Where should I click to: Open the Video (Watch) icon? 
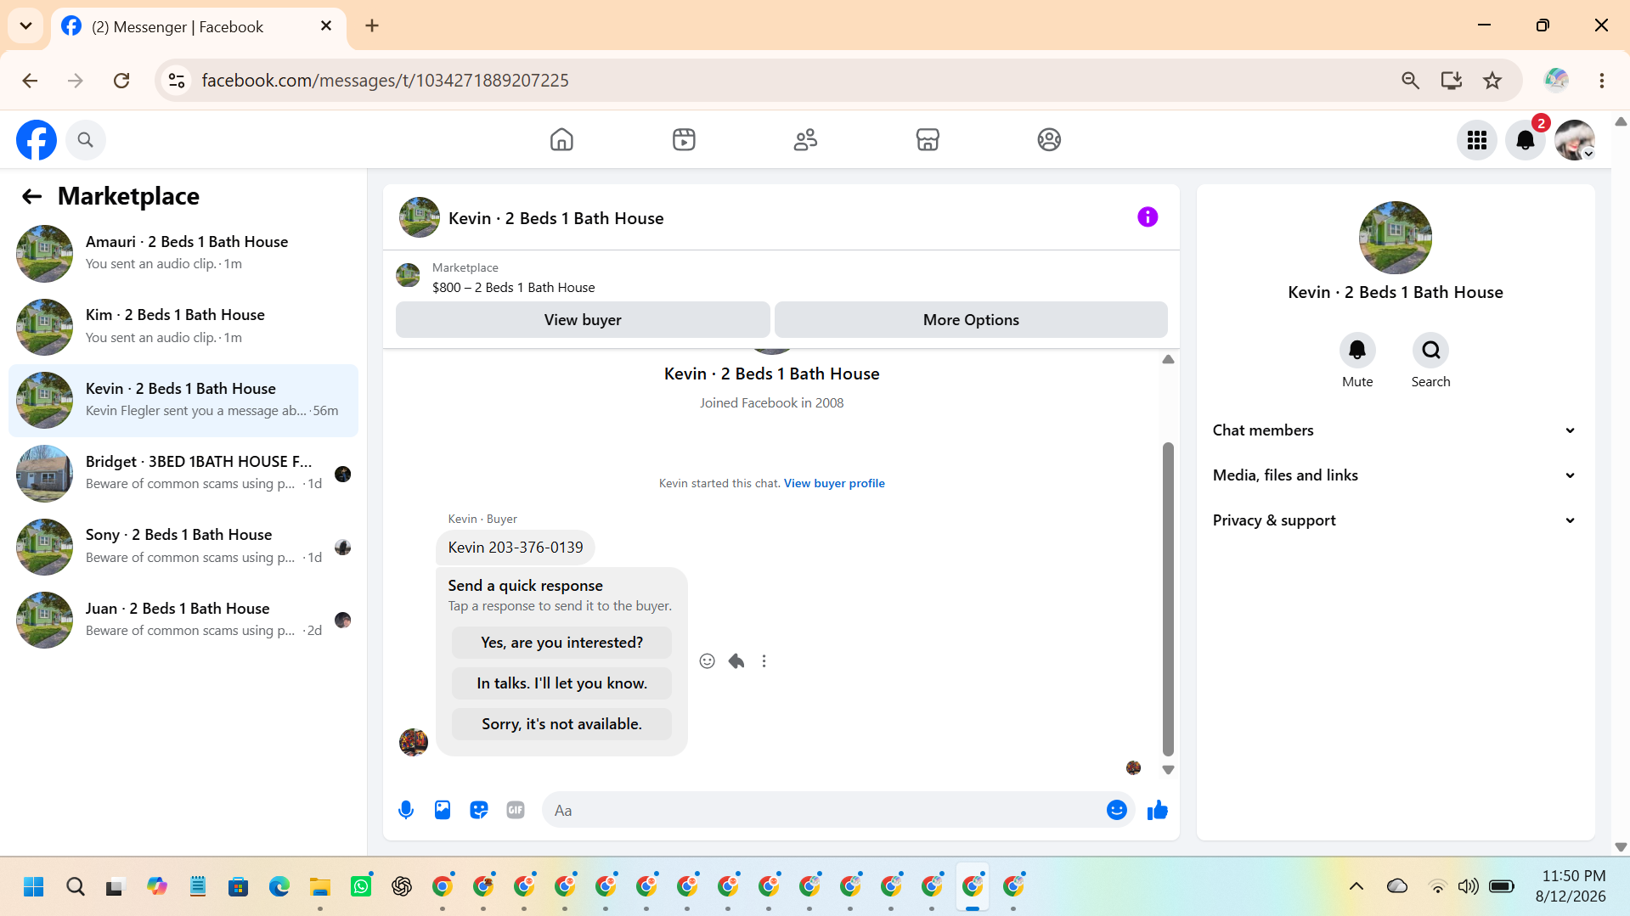pos(684,139)
